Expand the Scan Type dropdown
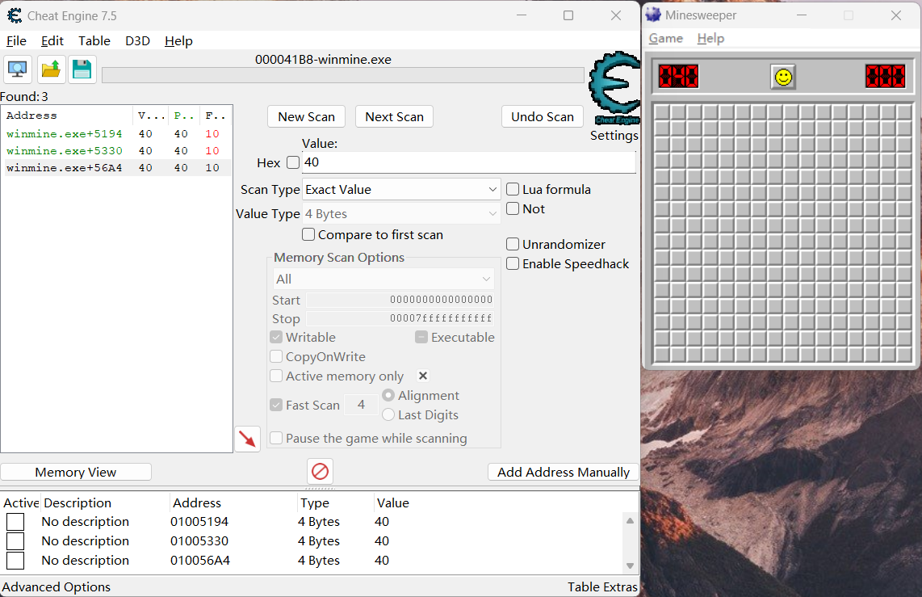Viewport: 922px width, 597px height. click(401, 189)
